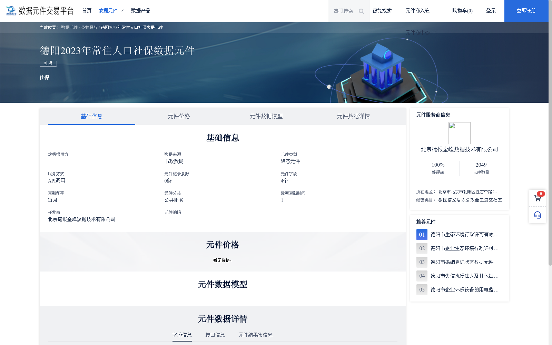Screen dimensions: 552x345
Task: Open the floating shopping cart icon
Action: [538, 198]
